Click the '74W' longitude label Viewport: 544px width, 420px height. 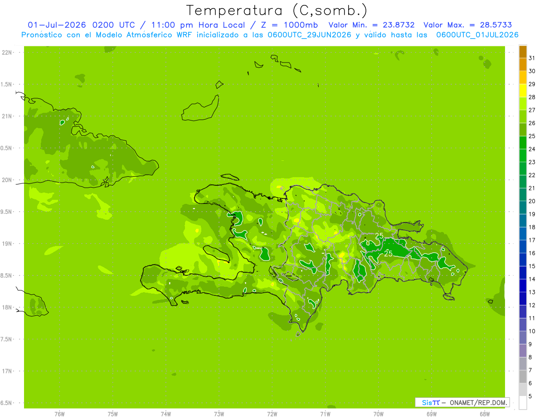pyautogui.click(x=166, y=414)
